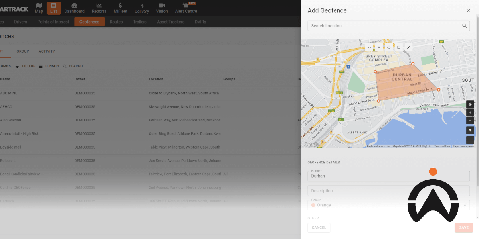Image resolution: width=479 pixels, height=239 pixels.
Task: Click the Google logo on map
Action: point(311,145)
